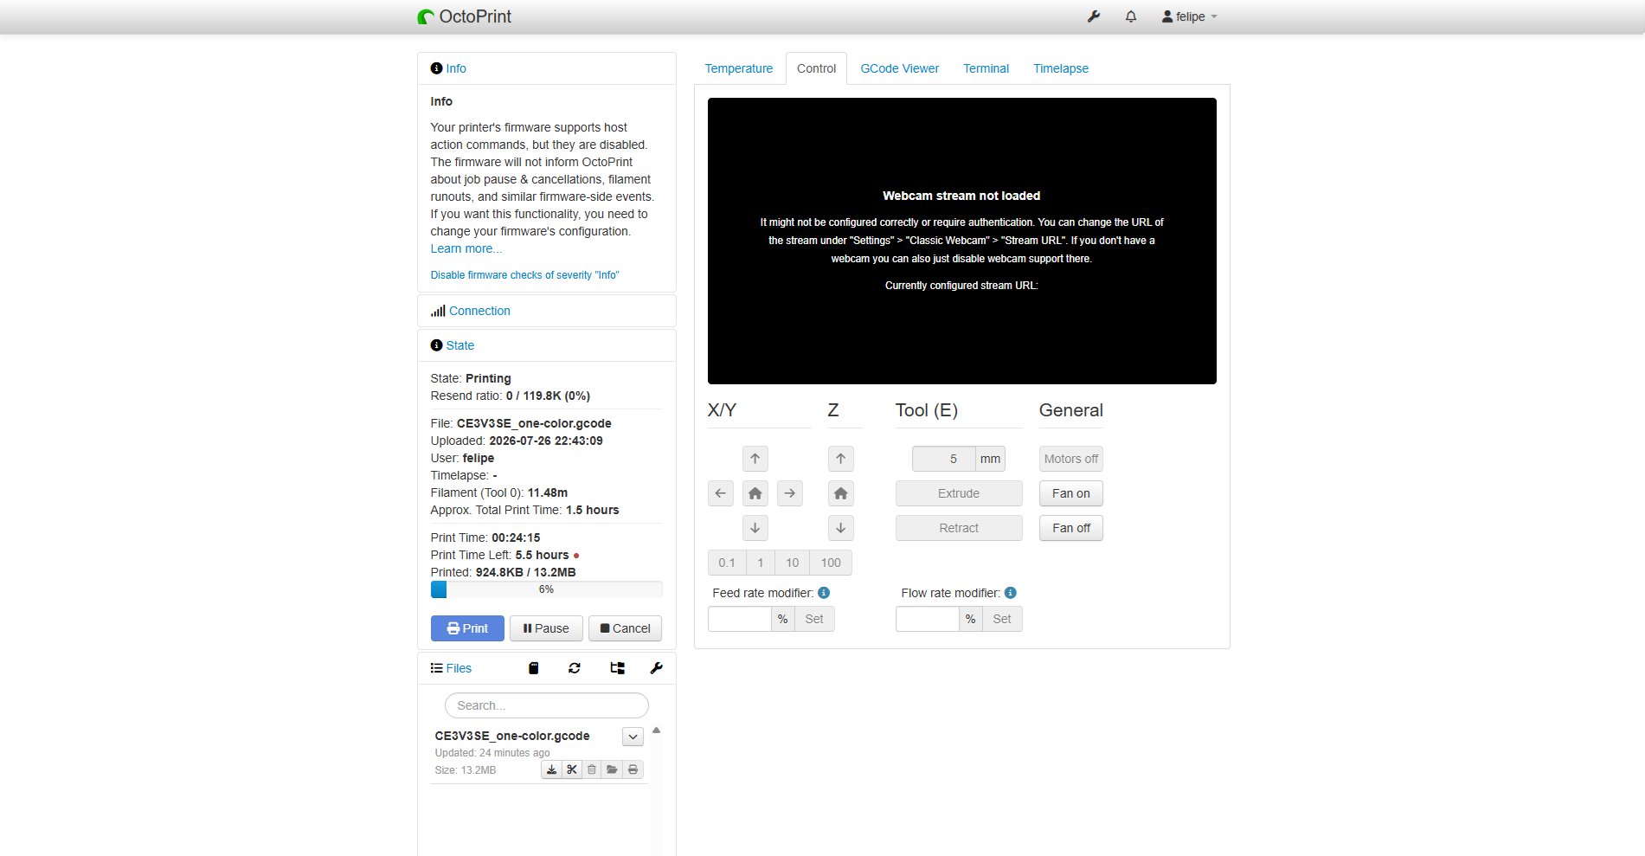Jog X axis left arrow

click(721, 493)
